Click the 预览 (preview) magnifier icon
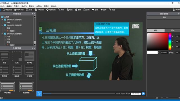 pyautogui.click(x=110, y=10)
